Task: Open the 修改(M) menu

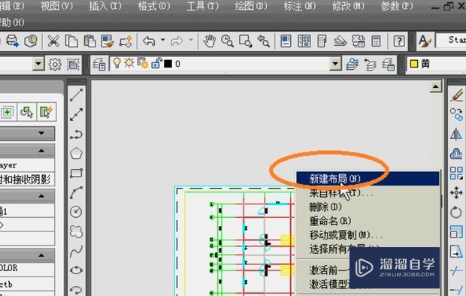Action: coord(348,6)
